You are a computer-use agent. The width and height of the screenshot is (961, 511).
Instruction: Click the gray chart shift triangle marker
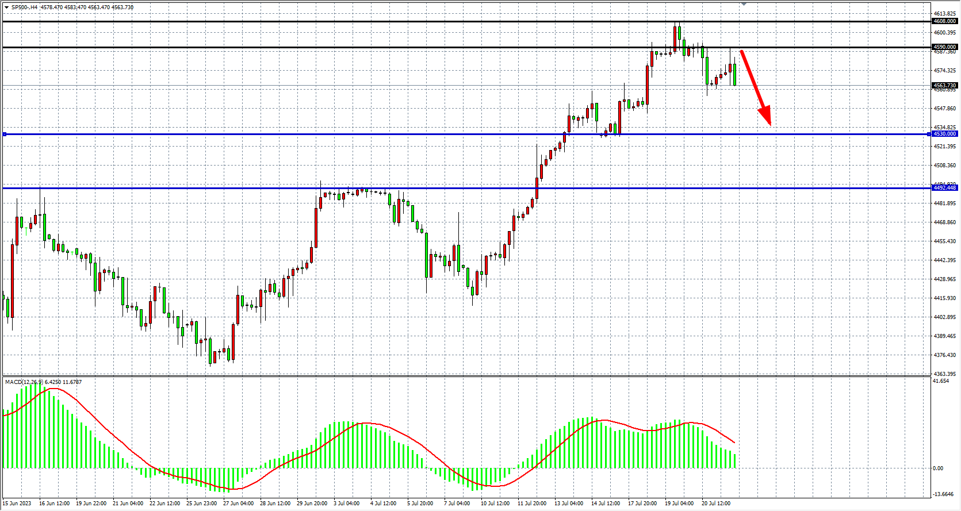pyautogui.click(x=744, y=5)
